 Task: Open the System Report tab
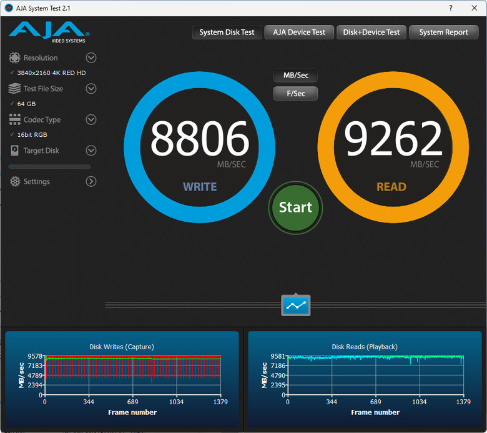(x=443, y=32)
